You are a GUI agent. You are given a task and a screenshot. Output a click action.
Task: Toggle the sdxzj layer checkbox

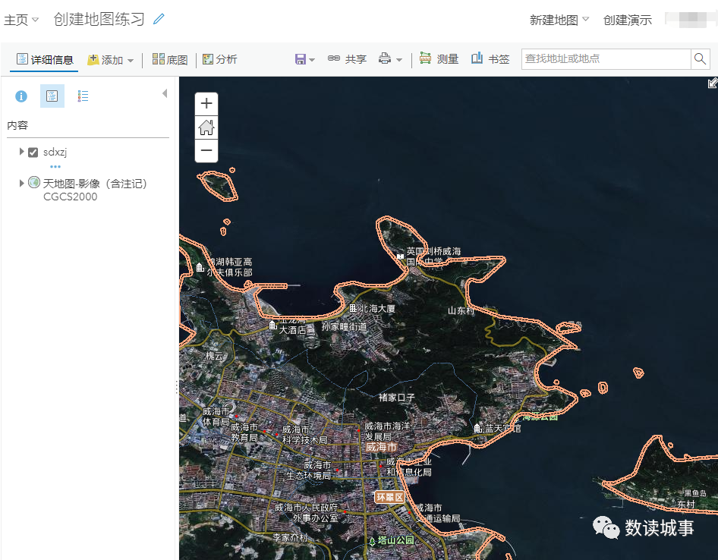click(x=33, y=152)
